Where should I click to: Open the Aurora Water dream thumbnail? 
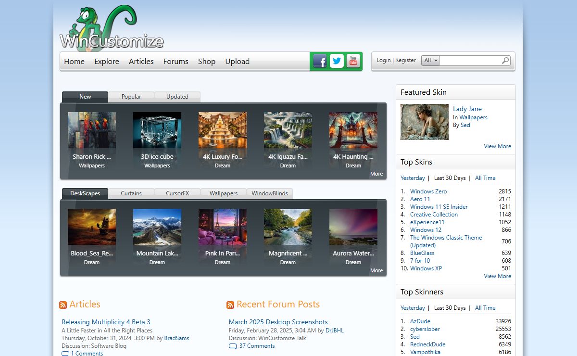tap(353, 227)
